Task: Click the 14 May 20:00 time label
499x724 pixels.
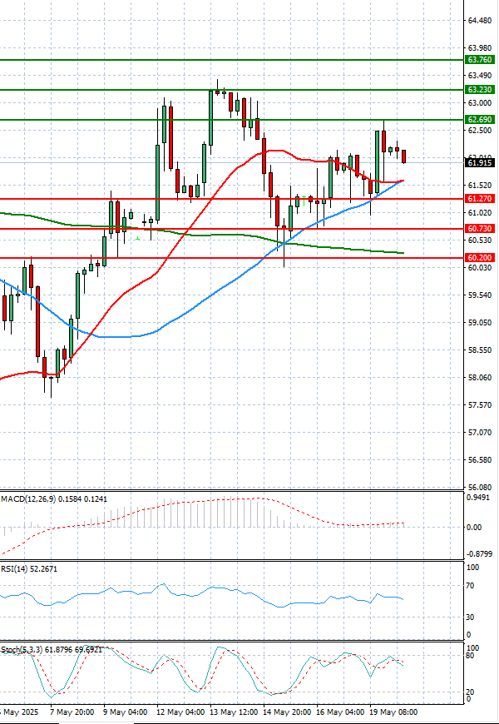Action: pos(288,712)
